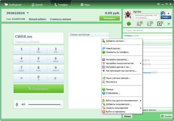Adjust the volume slider track
This screenshot has height=121, width=174.
(45, 104)
